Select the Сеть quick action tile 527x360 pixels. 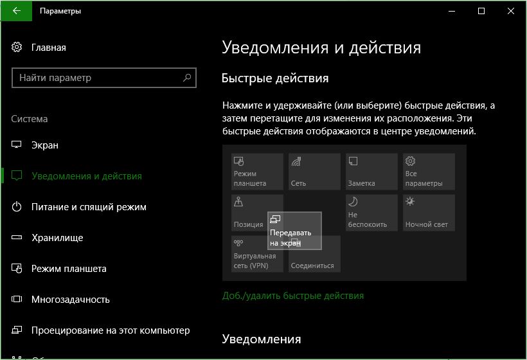[314, 172]
